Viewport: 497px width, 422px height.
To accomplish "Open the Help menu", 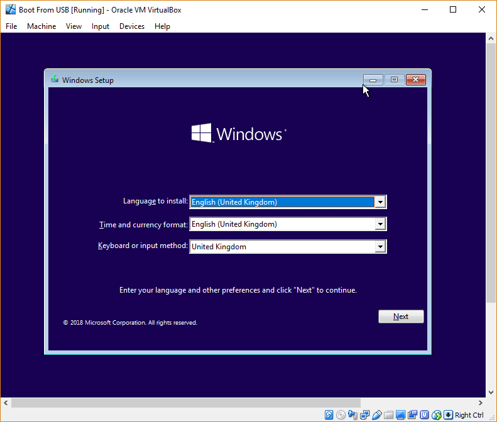I will pos(162,26).
